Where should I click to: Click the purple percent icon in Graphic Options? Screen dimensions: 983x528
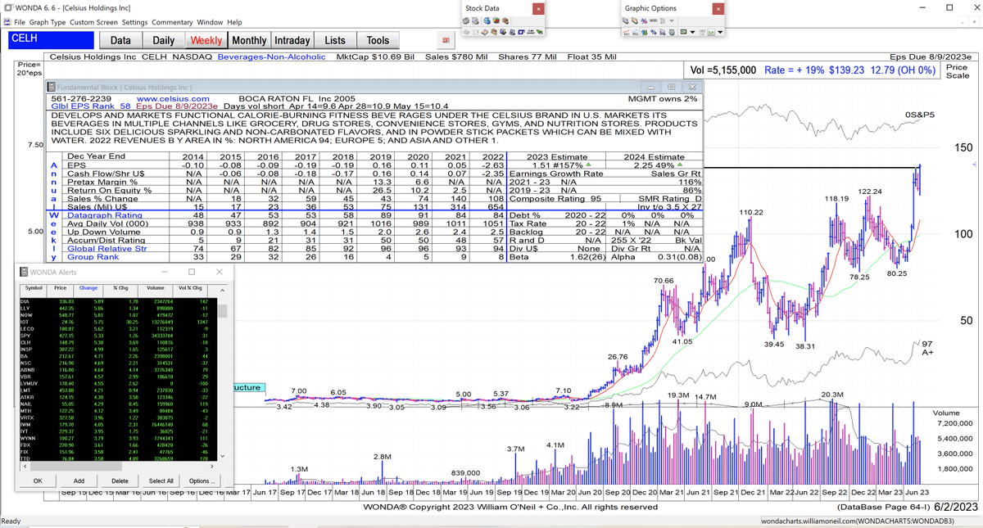click(x=644, y=20)
